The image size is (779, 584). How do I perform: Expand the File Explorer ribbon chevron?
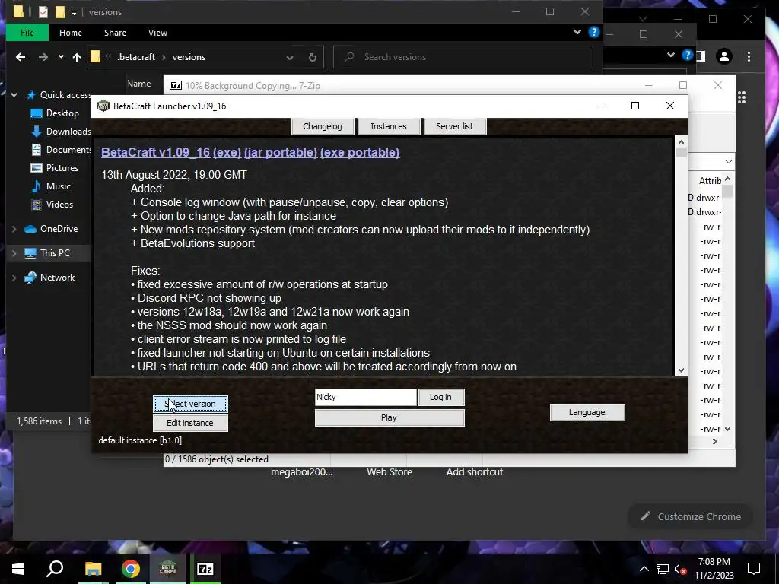[x=577, y=32]
